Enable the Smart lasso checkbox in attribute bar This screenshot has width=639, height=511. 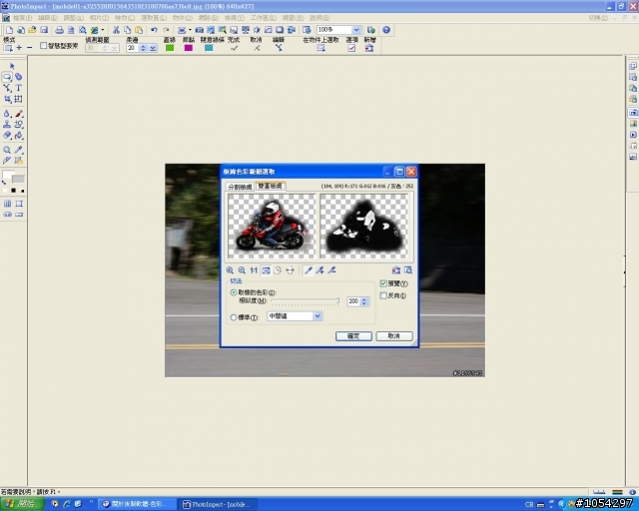pyautogui.click(x=43, y=46)
